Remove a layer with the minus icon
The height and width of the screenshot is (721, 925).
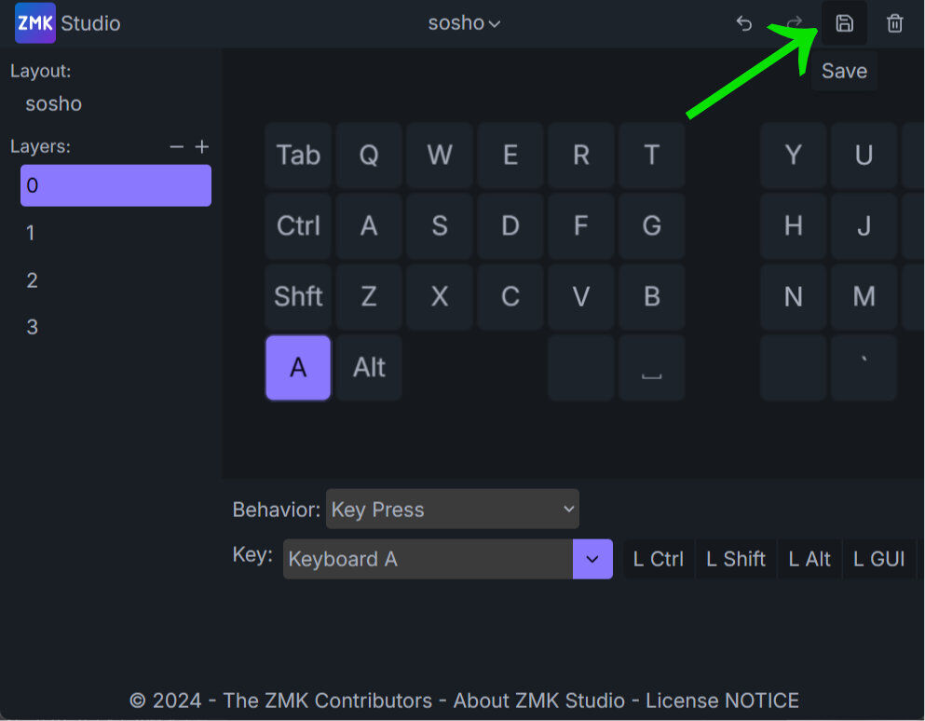pos(177,147)
